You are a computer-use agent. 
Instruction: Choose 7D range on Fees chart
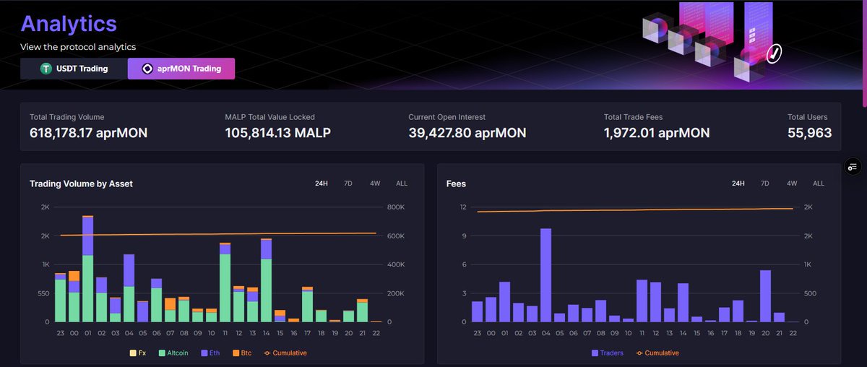764,183
